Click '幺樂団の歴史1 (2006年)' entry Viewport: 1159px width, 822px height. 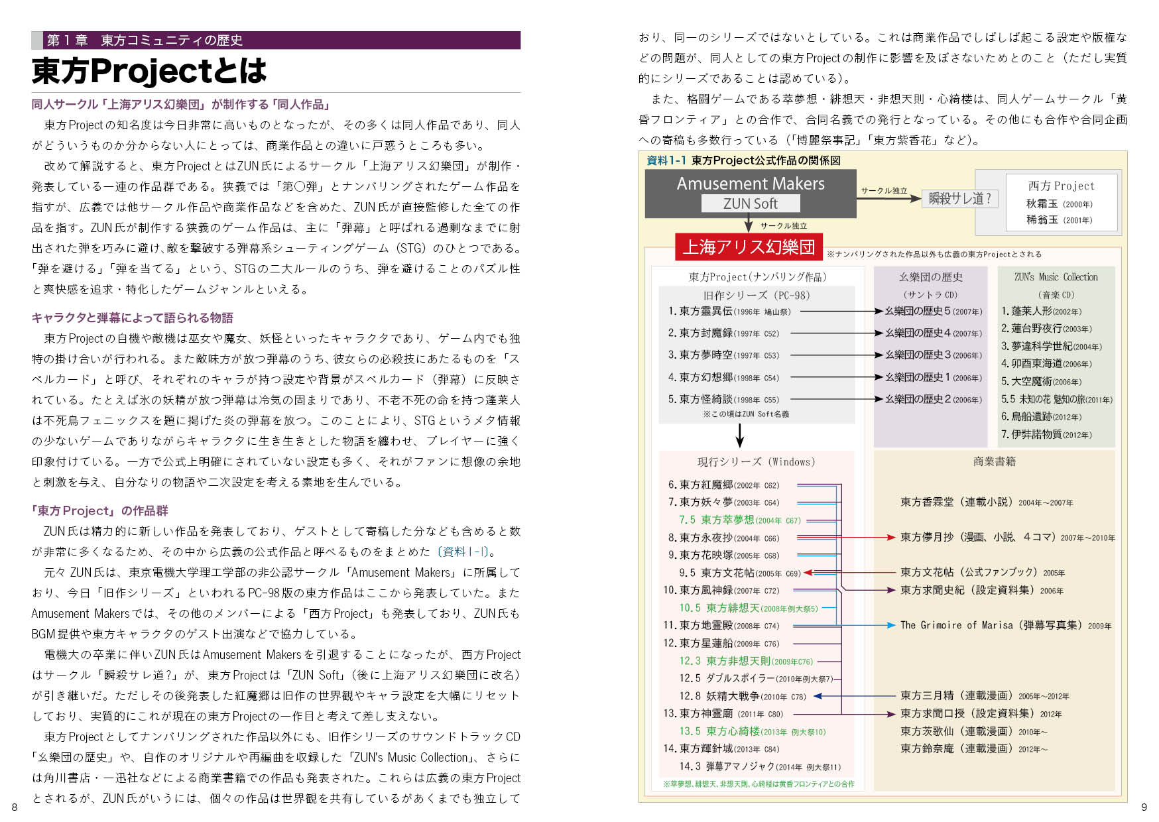[933, 378]
